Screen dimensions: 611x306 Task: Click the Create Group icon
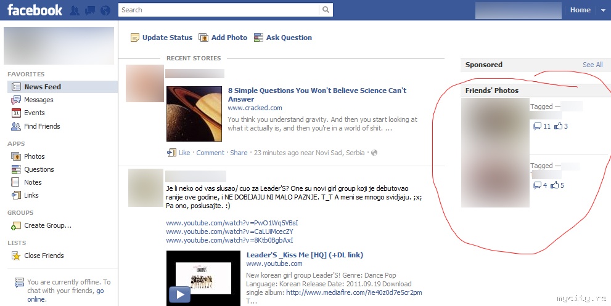point(16,226)
